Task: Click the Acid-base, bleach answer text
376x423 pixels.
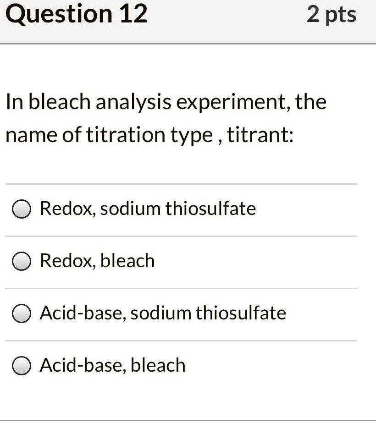Action: (112, 365)
